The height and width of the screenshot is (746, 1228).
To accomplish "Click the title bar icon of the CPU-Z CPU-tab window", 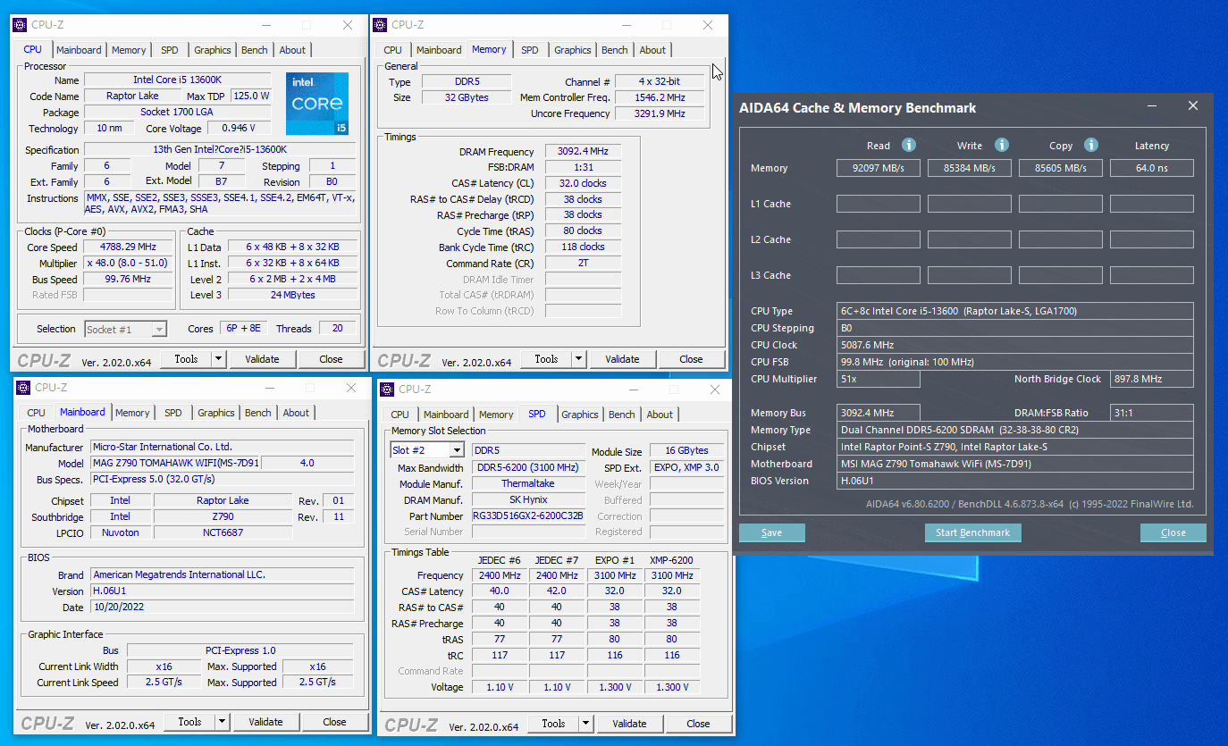I will coord(20,25).
